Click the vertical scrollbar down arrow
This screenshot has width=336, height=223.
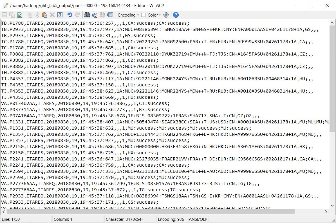[x=332, y=206]
